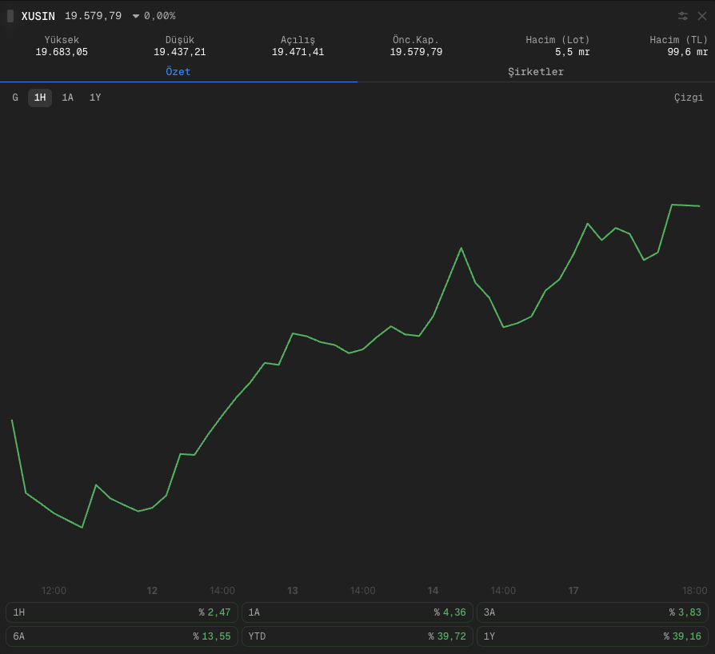Click the peak of the green line near 14
Image resolution: width=715 pixels, height=654 pixels.
(461, 249)
